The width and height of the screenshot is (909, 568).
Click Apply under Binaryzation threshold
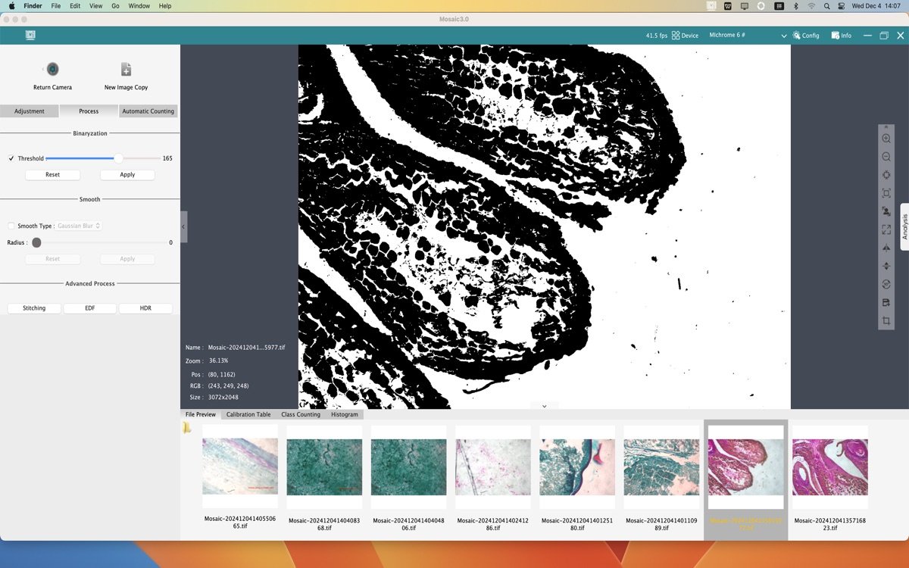click(127, 174)
